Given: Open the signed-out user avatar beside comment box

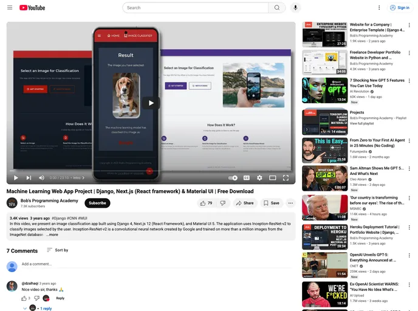Looking at the screenshot, I should tap(12, 267).
